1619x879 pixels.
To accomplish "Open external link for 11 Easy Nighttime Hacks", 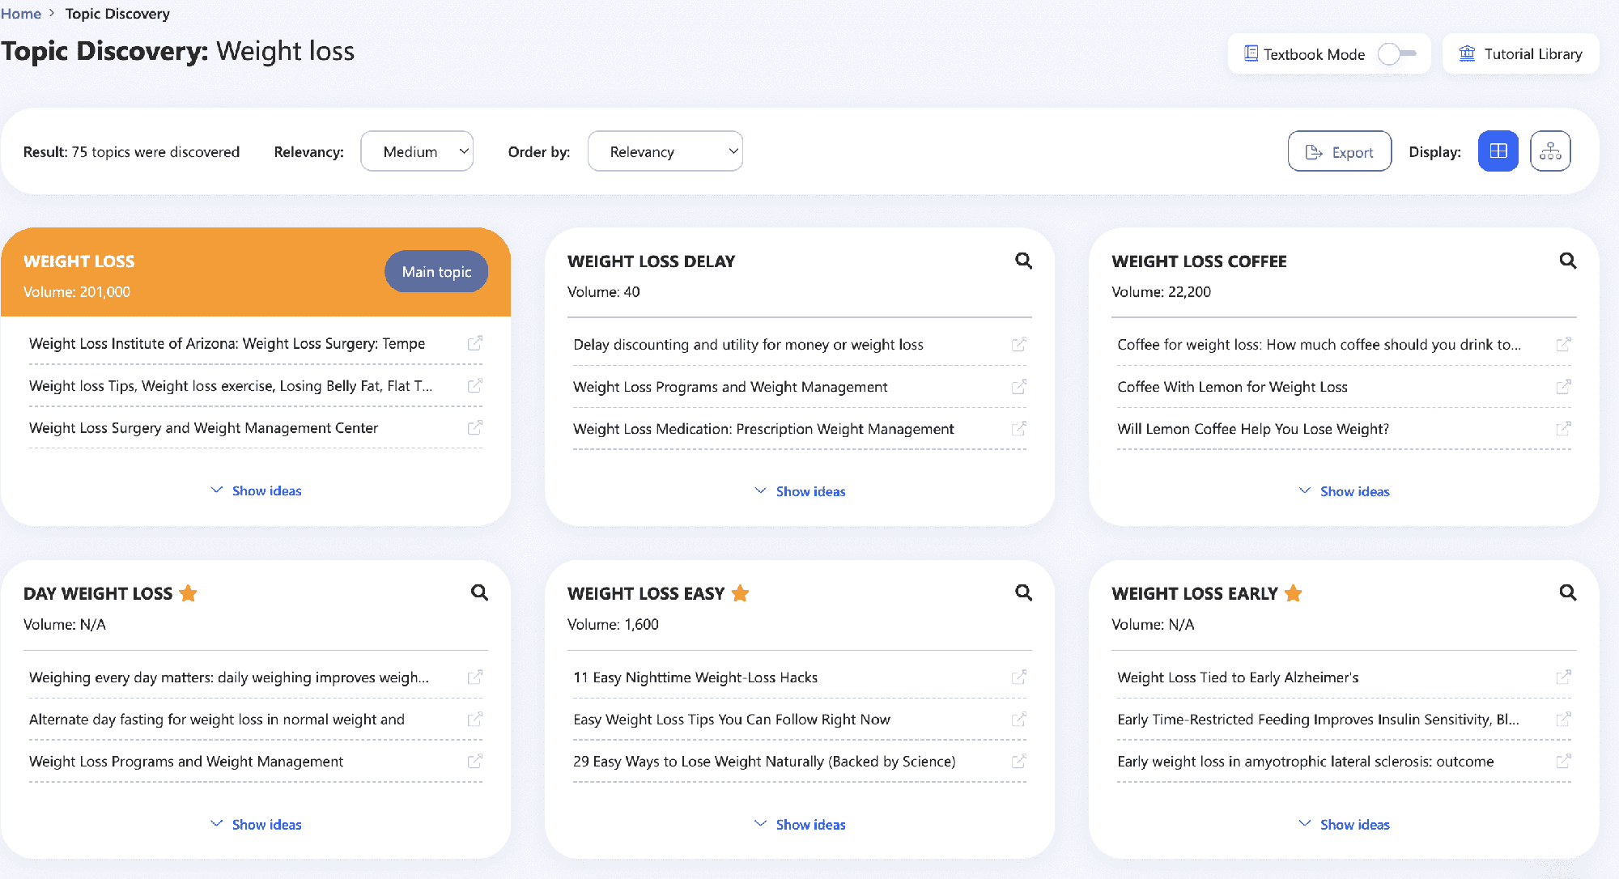I will tap(1019, 677).
